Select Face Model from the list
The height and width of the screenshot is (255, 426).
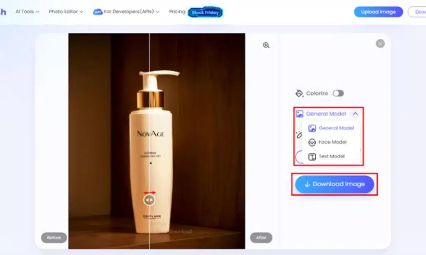coord(332,142)
